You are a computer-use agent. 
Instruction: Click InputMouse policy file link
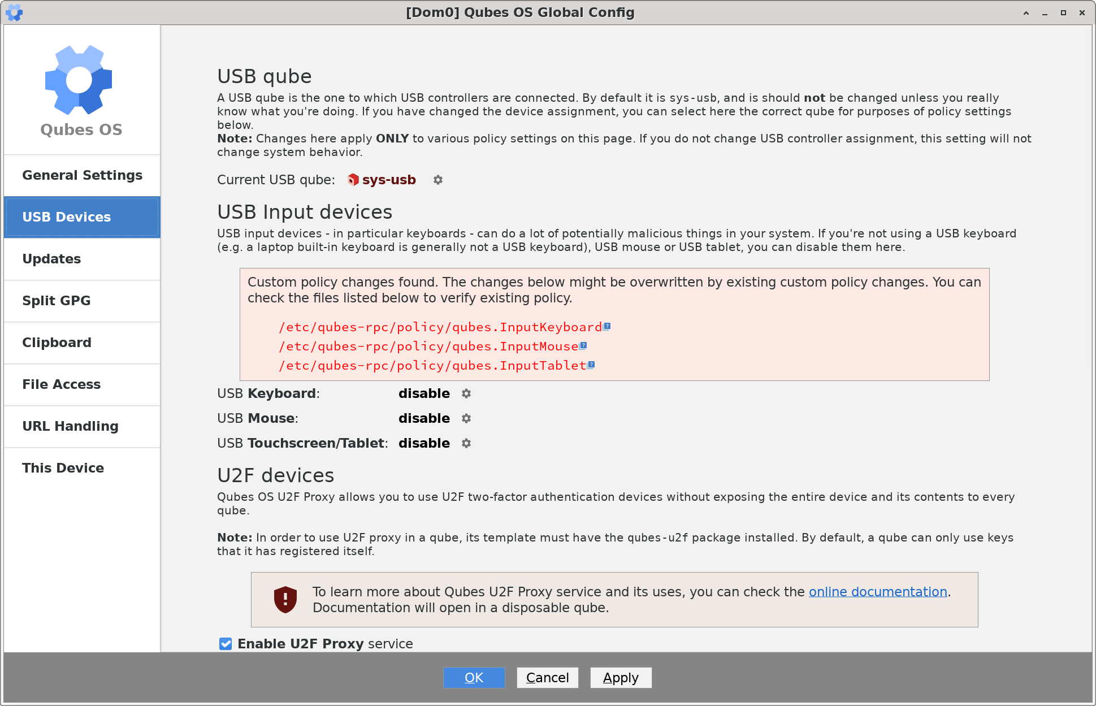coord(431,346)
